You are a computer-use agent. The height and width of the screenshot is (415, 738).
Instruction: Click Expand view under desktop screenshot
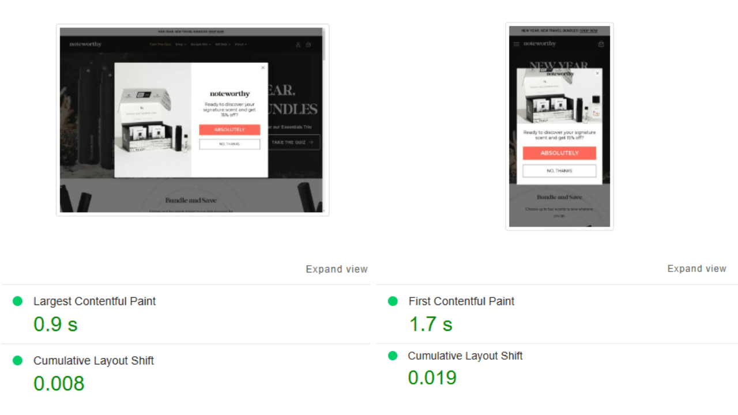pos(337,269)
